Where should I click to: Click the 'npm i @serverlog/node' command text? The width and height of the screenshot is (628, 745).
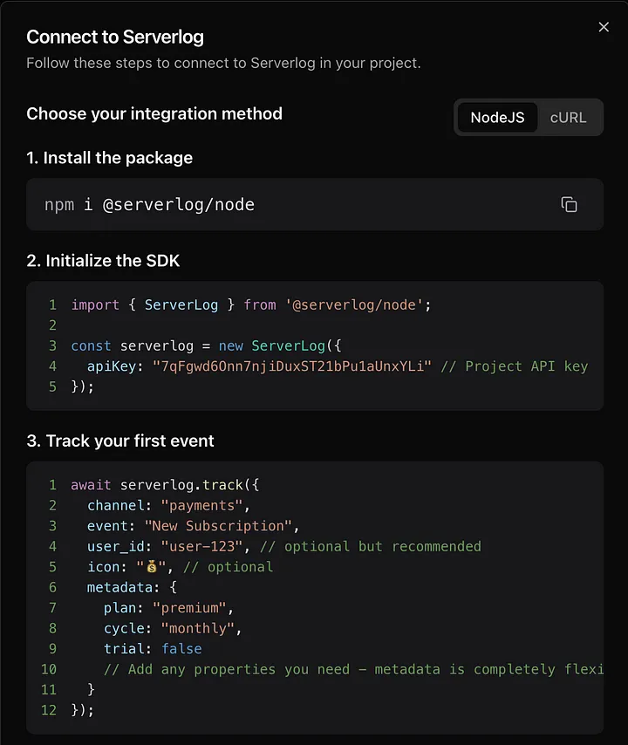tap(149, 205)
